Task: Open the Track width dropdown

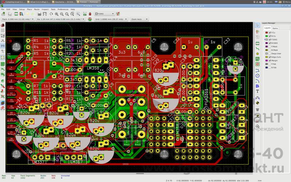Action: point(18,19)
